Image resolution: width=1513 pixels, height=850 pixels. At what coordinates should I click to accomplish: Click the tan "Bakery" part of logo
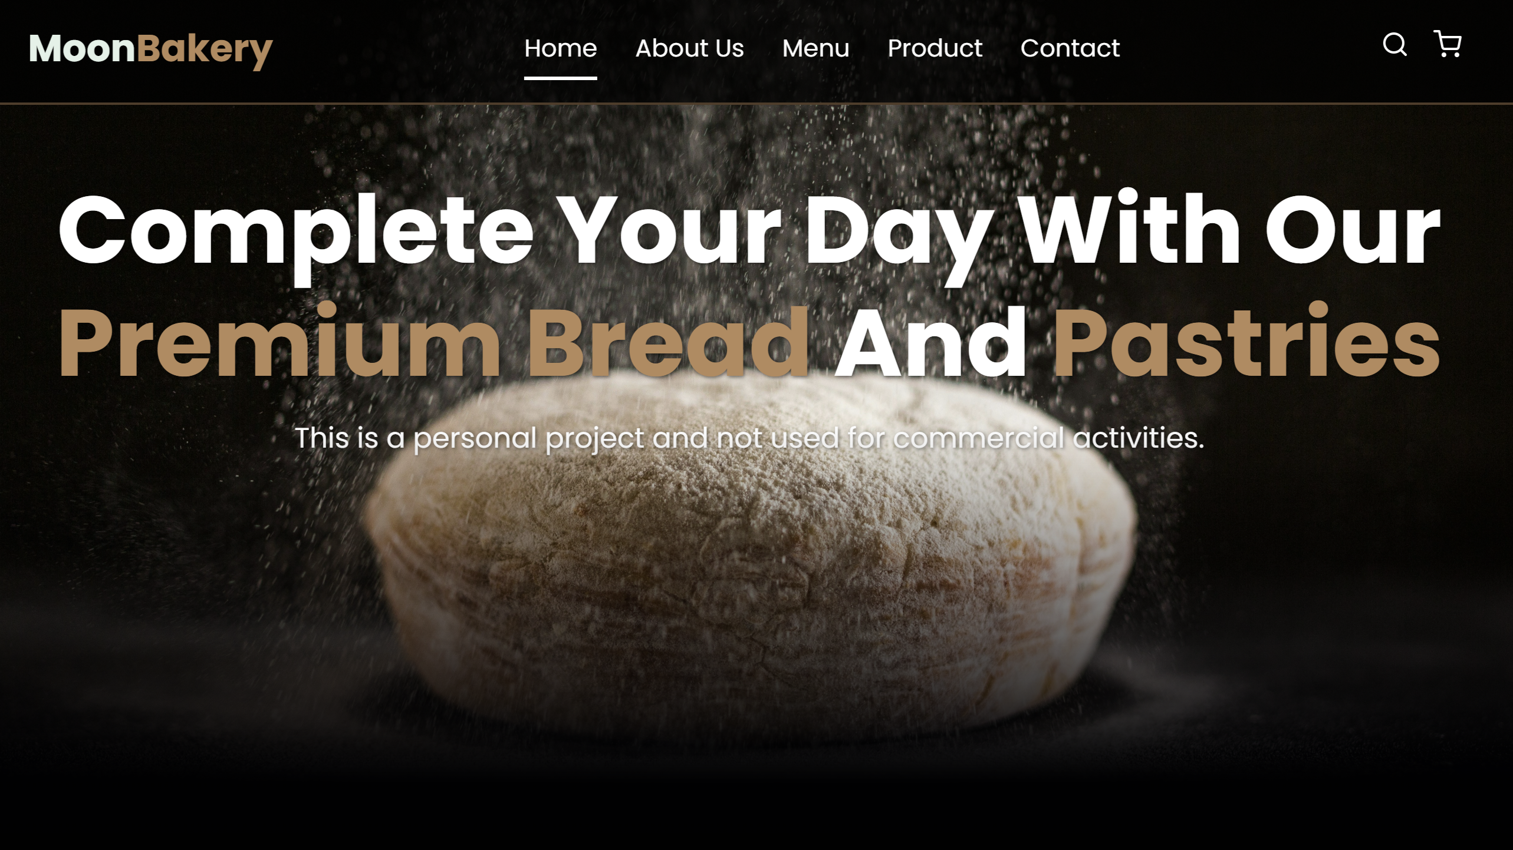coord(205,51)
